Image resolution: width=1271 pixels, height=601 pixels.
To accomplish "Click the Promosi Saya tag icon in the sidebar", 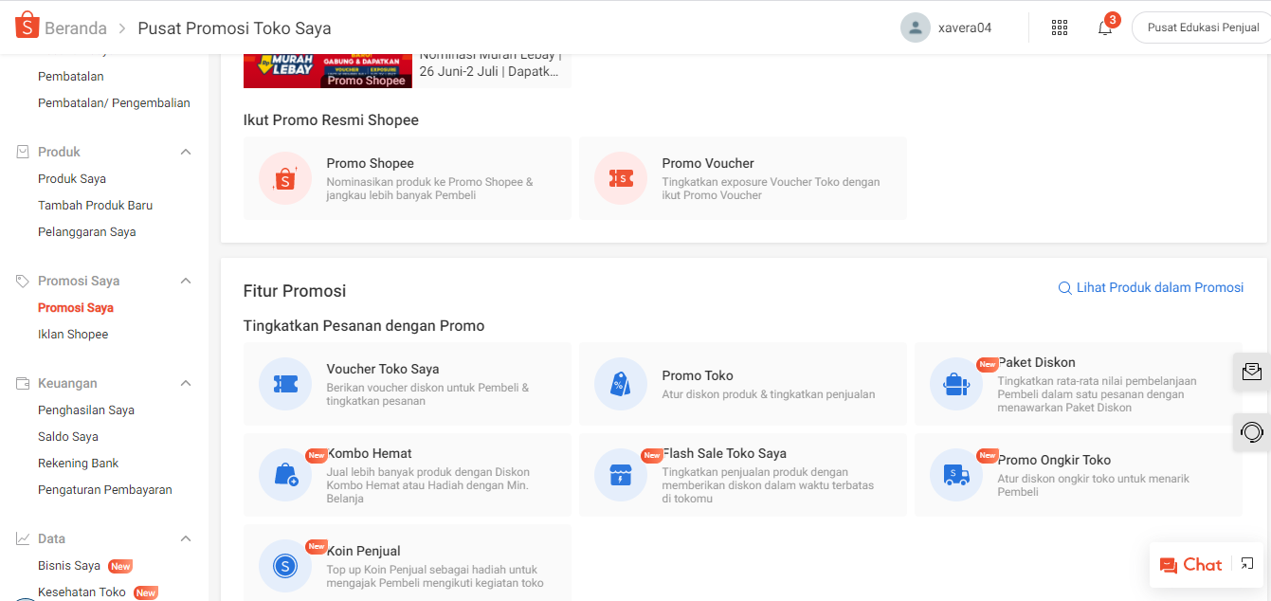I will (x=23, y=281).
